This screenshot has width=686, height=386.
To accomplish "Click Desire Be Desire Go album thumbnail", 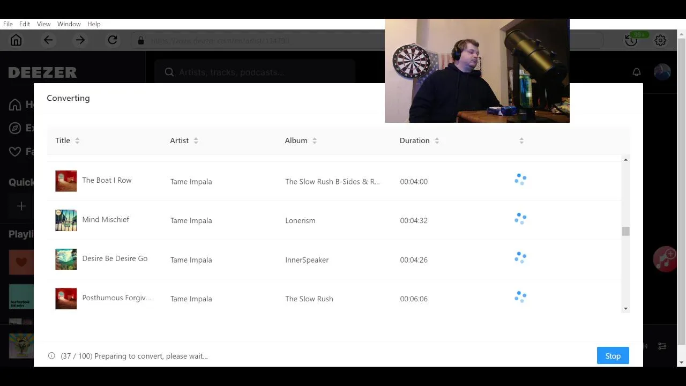I will (x=66, y=259).
